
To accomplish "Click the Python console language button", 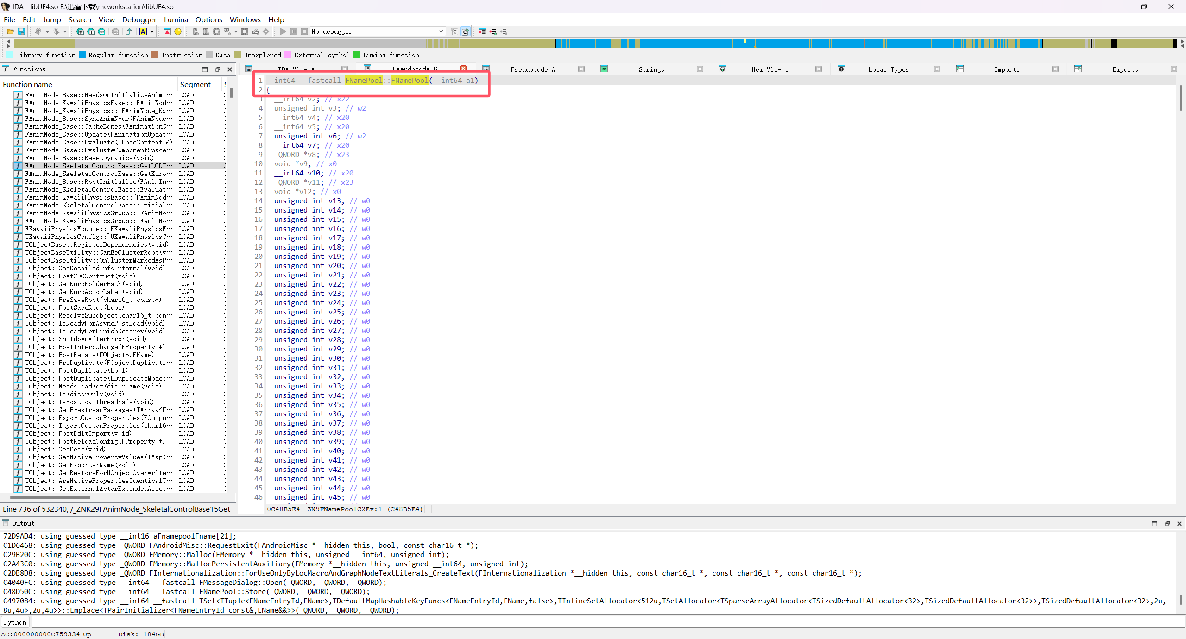I will [x=15, y=622].
